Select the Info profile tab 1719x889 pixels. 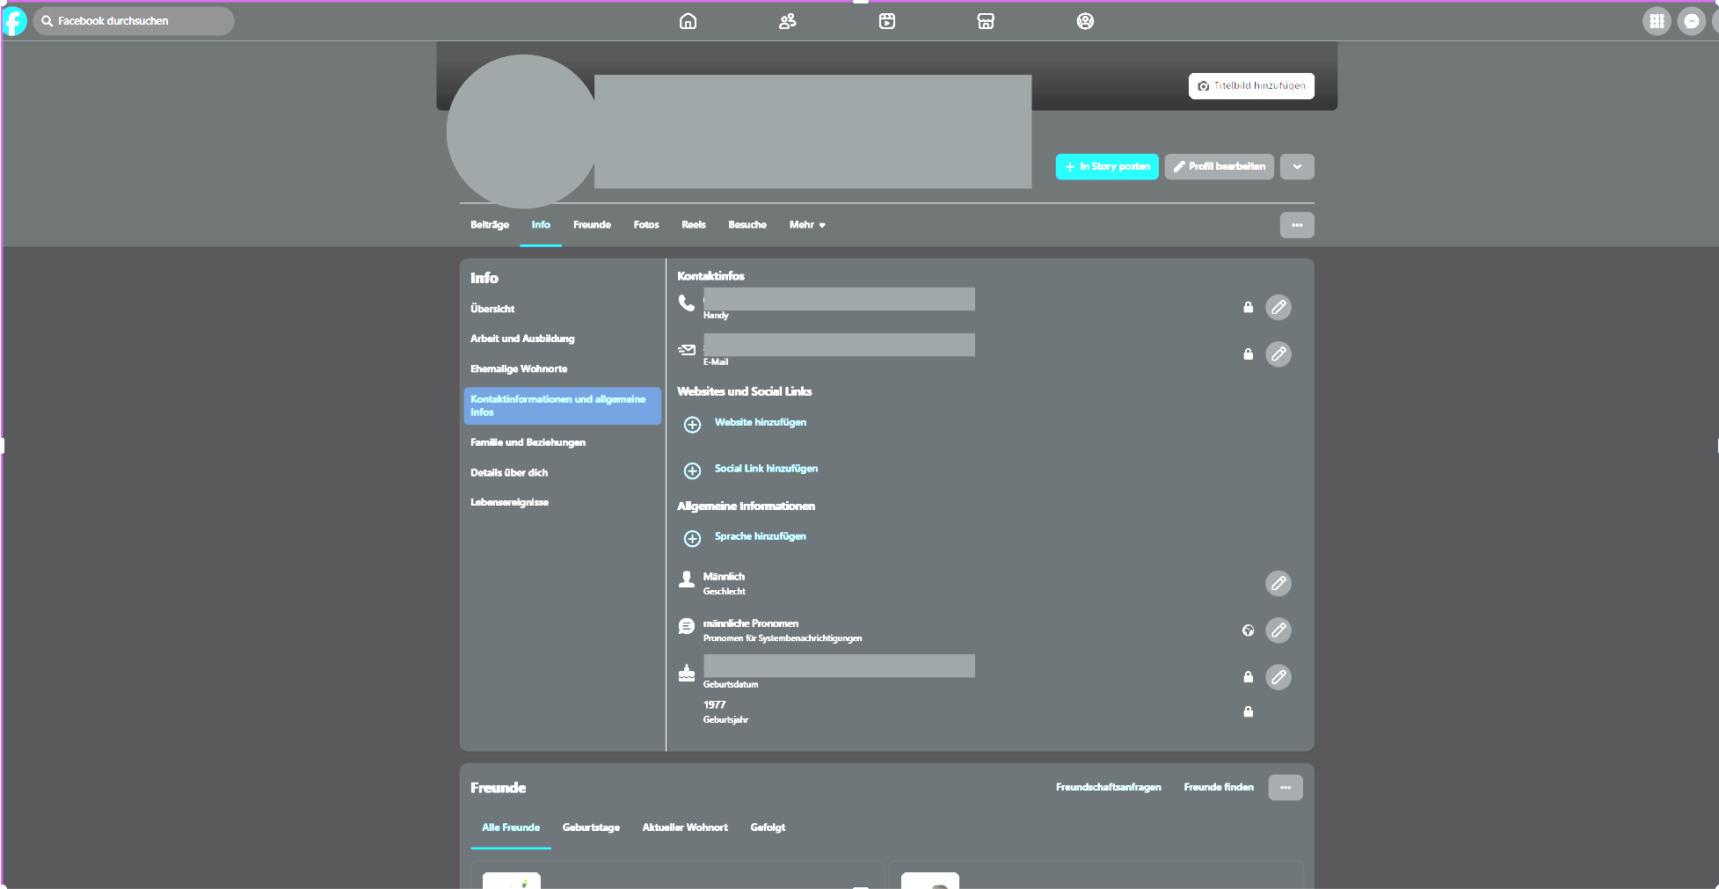(541, 225)
